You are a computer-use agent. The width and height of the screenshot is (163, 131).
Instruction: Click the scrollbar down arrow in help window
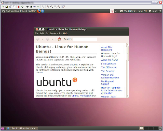coord(127,96)
